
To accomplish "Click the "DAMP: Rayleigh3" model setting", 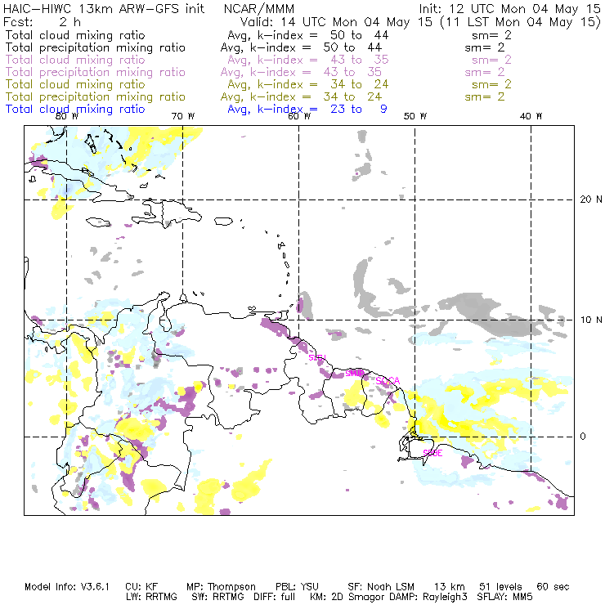I will pyautogui.click(x=428, y=597).
